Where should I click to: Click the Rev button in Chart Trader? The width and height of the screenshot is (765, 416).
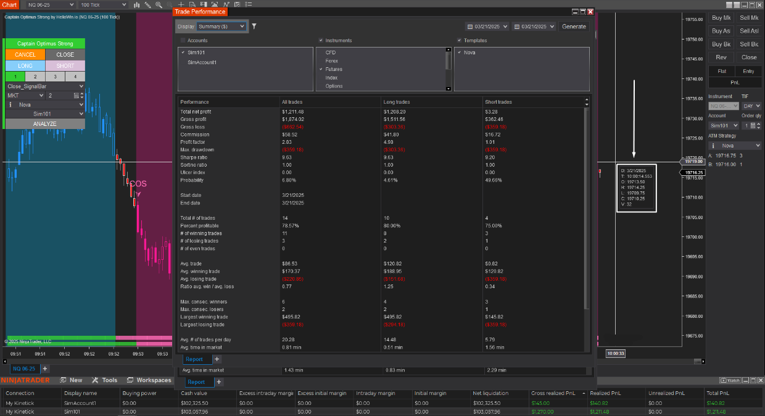(721, 57)
